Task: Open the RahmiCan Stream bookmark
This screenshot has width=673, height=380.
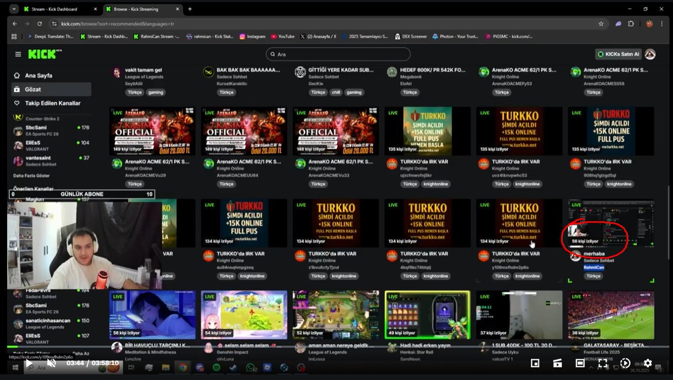Action: click(x=156, y=36)
